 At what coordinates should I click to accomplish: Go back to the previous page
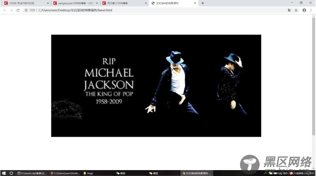[5, 10]
